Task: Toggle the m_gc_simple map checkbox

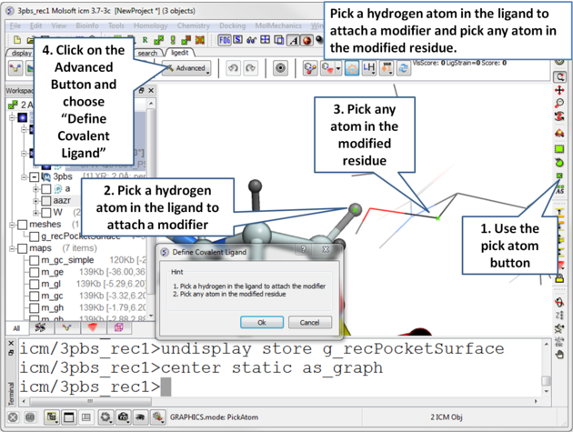Action: point(35,260)
